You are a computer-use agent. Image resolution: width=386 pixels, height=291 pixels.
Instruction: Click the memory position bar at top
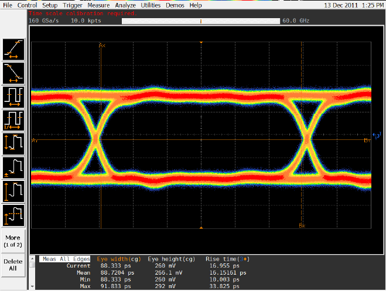click(201, 21)
